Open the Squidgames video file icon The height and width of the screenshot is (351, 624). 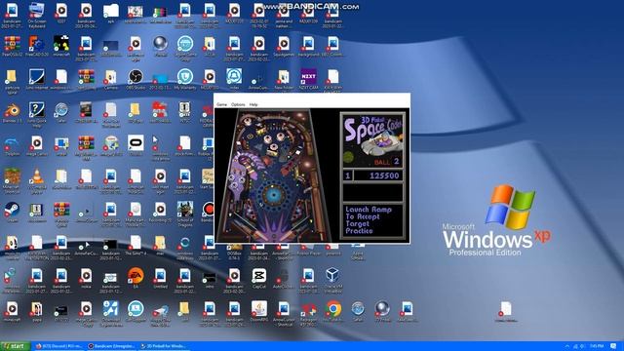(x=284, y=47)
